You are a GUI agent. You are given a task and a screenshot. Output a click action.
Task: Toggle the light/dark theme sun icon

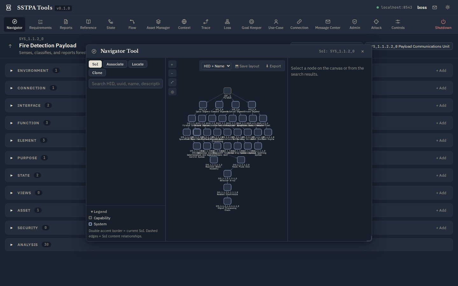pyautogui.click(x=448, y=7)
